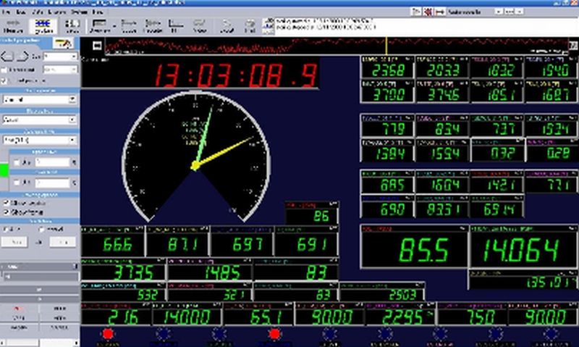The height and width of the screenshot is (347, 579).
Task: Select the left radio button above the two gray buttons
Action: [6, 230]
